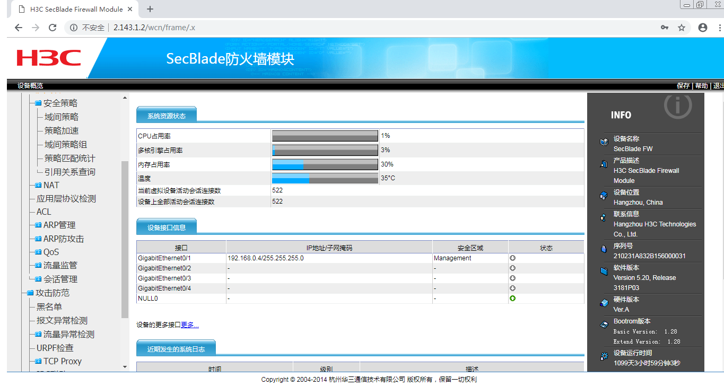The width and height of the screenshot is (724, 386).
Task: Open the browser profile avatar
Action: point(703,28)
